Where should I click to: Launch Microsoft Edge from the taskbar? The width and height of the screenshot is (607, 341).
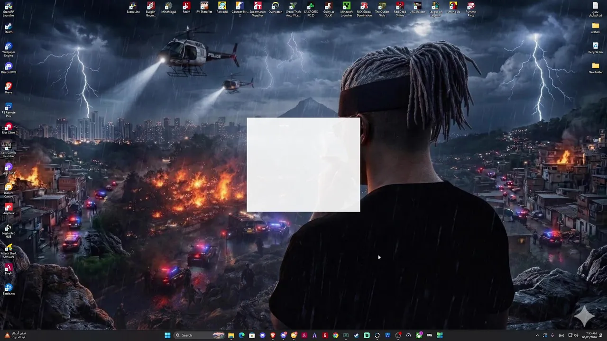tap(241, 335)
